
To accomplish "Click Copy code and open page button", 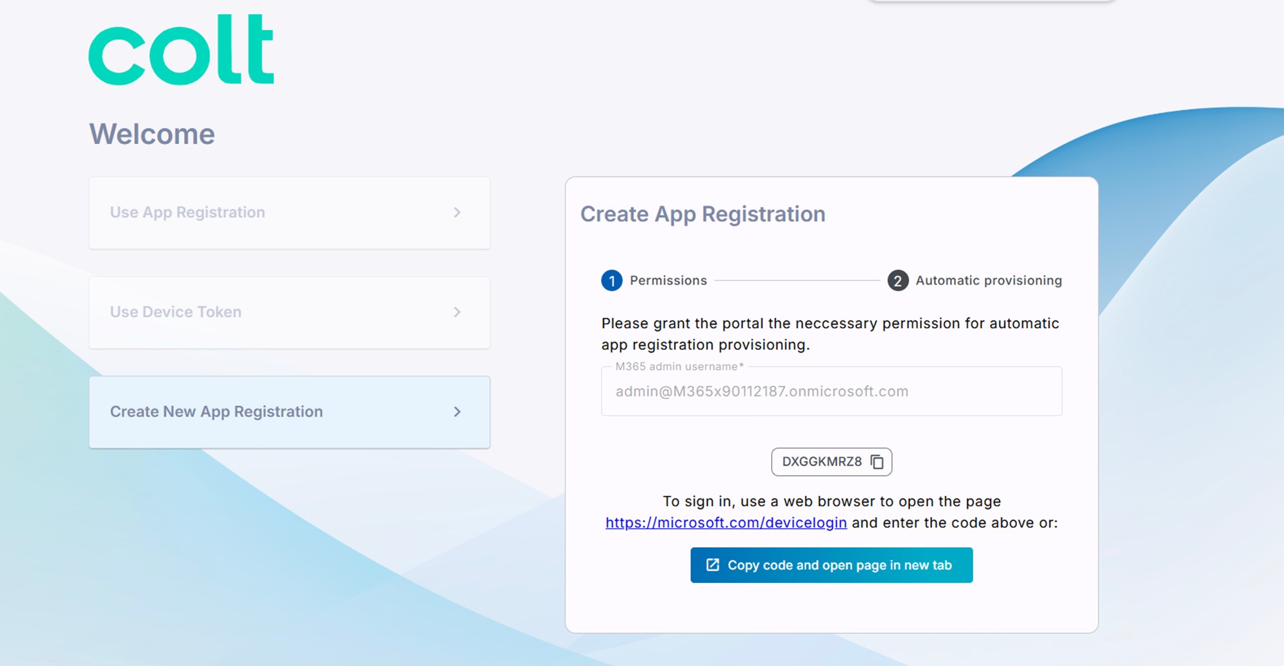I will click(x=831, y=565).
